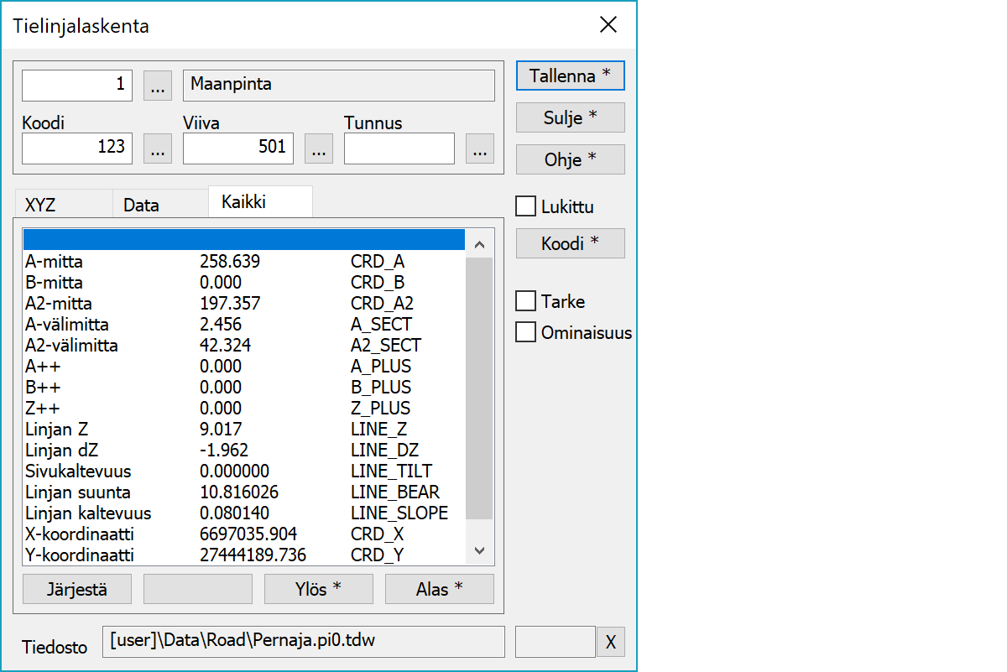Open the Tunnus browse button
This screenshot has height=672, width=1007.
[x=479, y=148]
